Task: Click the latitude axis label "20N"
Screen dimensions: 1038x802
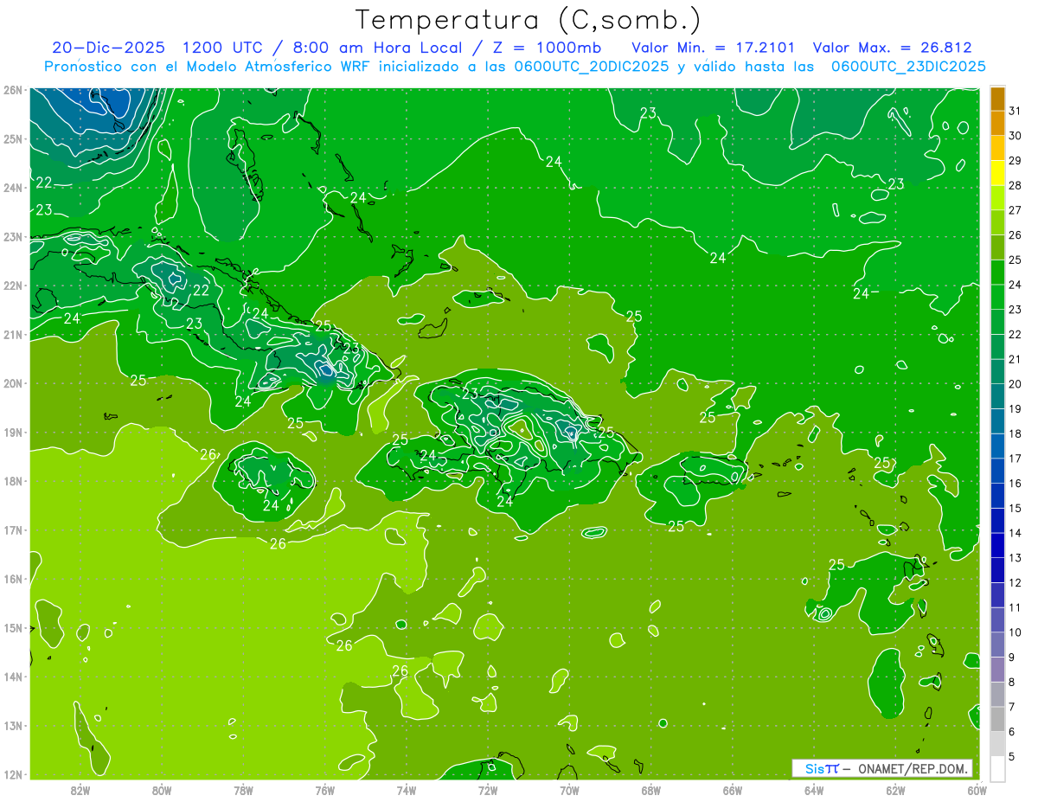Action: point(13,383)
